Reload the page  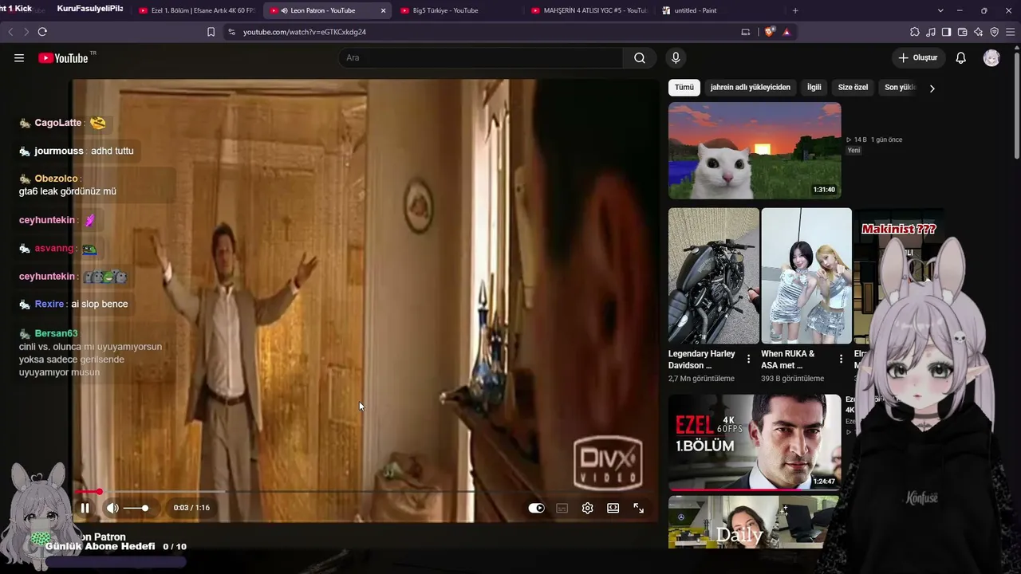pyautogui.click(x=42, y=32)
